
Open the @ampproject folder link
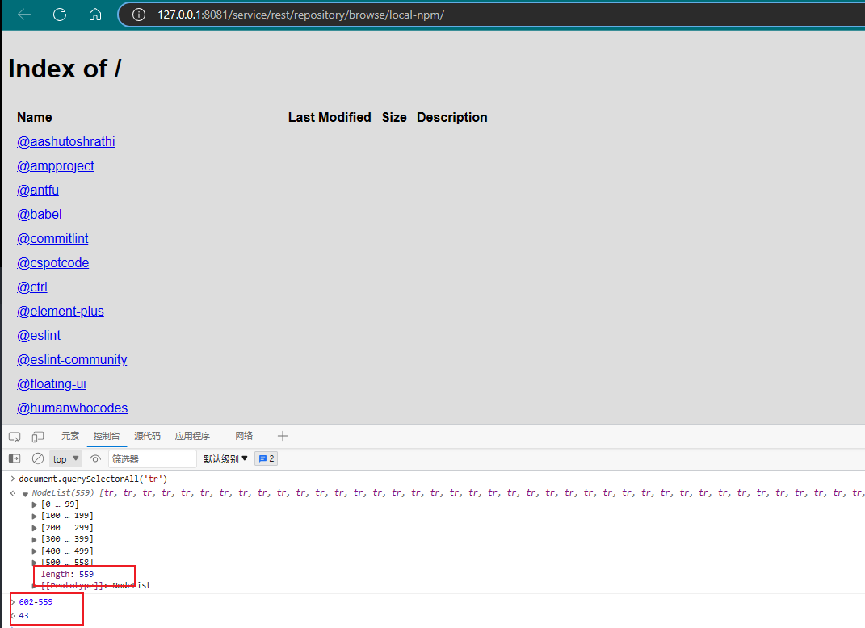pyautogui.click(x=56, y=166)
